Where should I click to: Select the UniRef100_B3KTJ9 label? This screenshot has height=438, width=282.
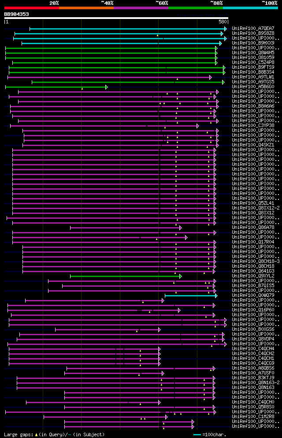click(253, 378)
